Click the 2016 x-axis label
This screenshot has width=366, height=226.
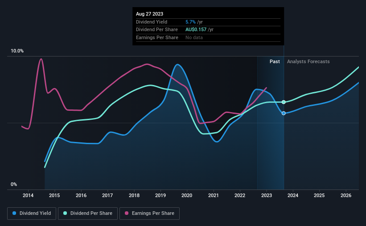click(x=81, y=195)
